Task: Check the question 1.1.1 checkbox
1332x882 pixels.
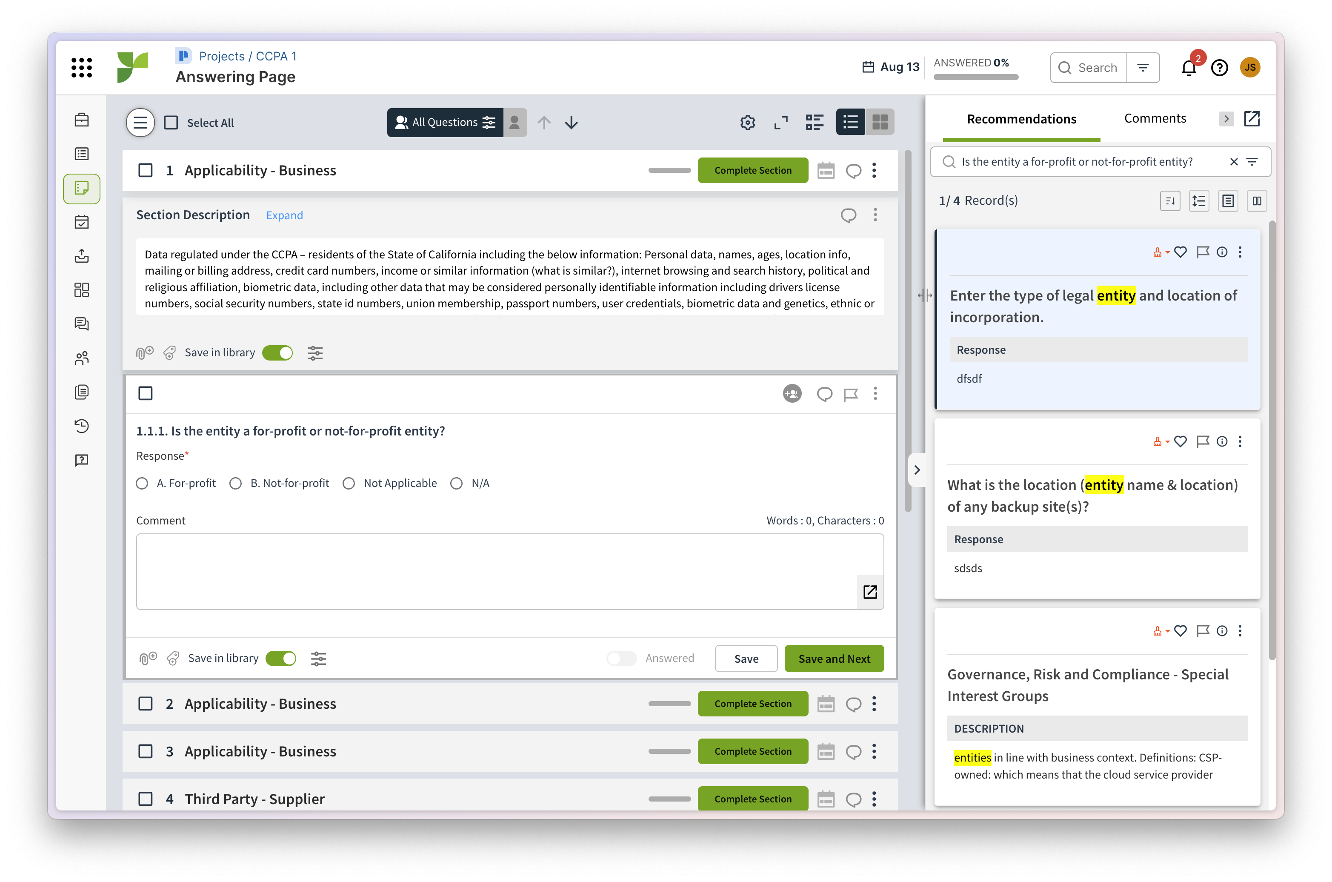Action: coord(145,393)
